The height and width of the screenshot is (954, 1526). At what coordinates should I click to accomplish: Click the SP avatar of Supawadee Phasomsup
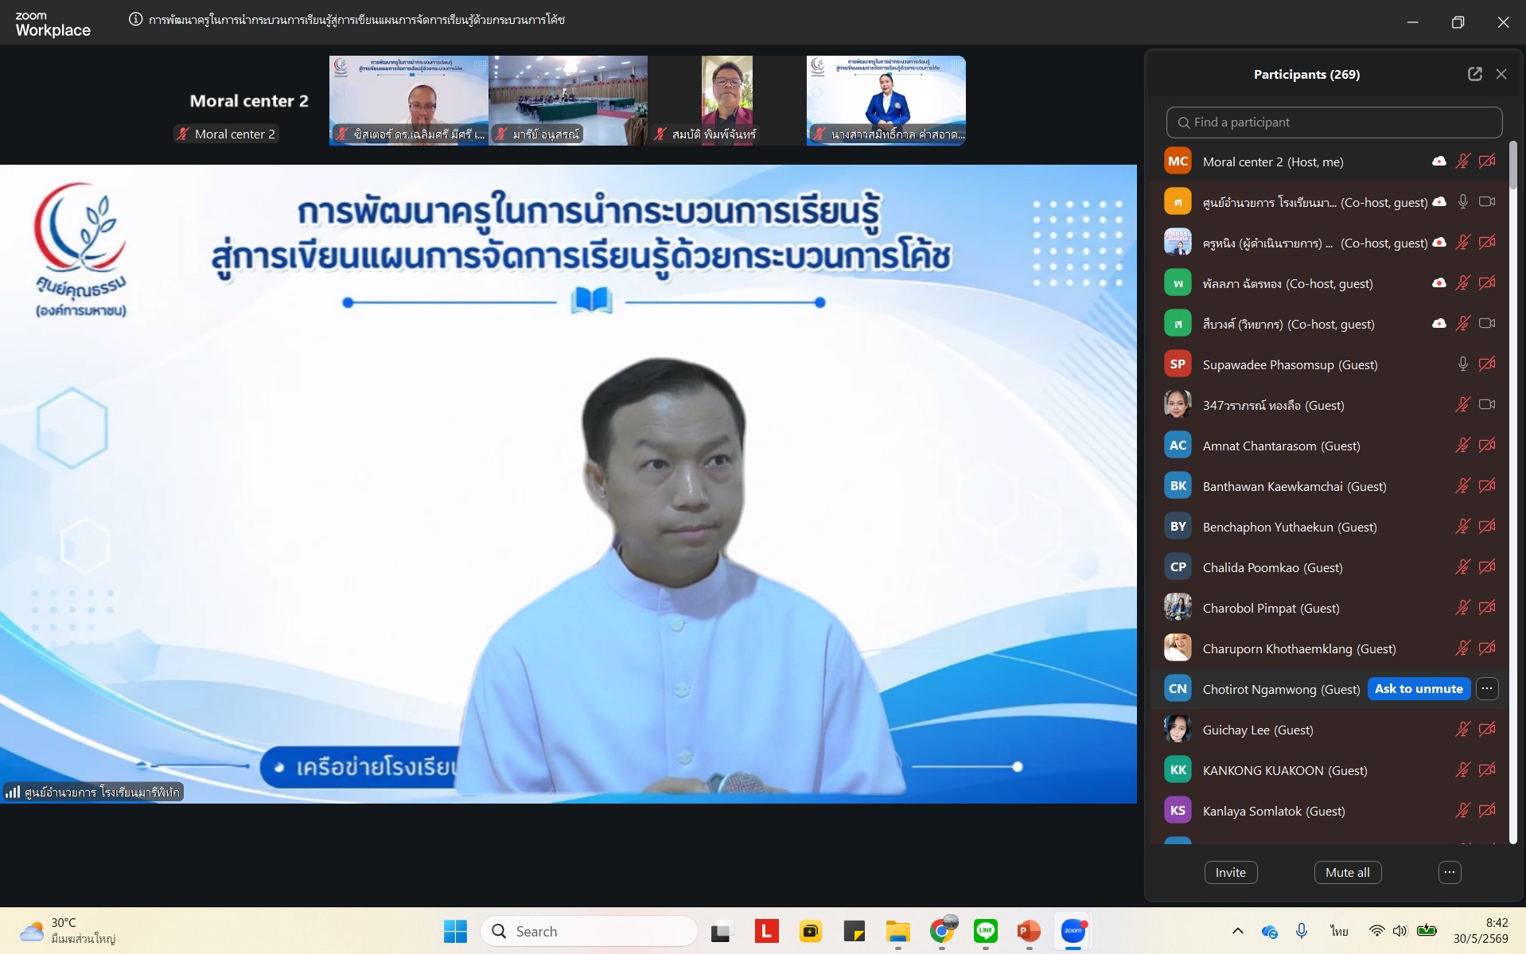[x=1178, y=364]
